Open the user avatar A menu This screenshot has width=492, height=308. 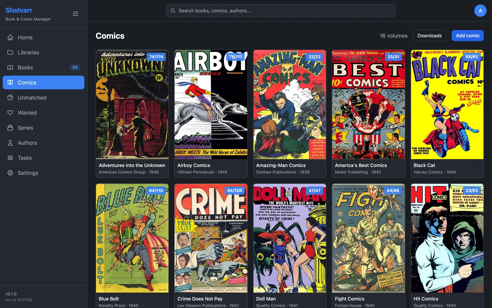480,10
